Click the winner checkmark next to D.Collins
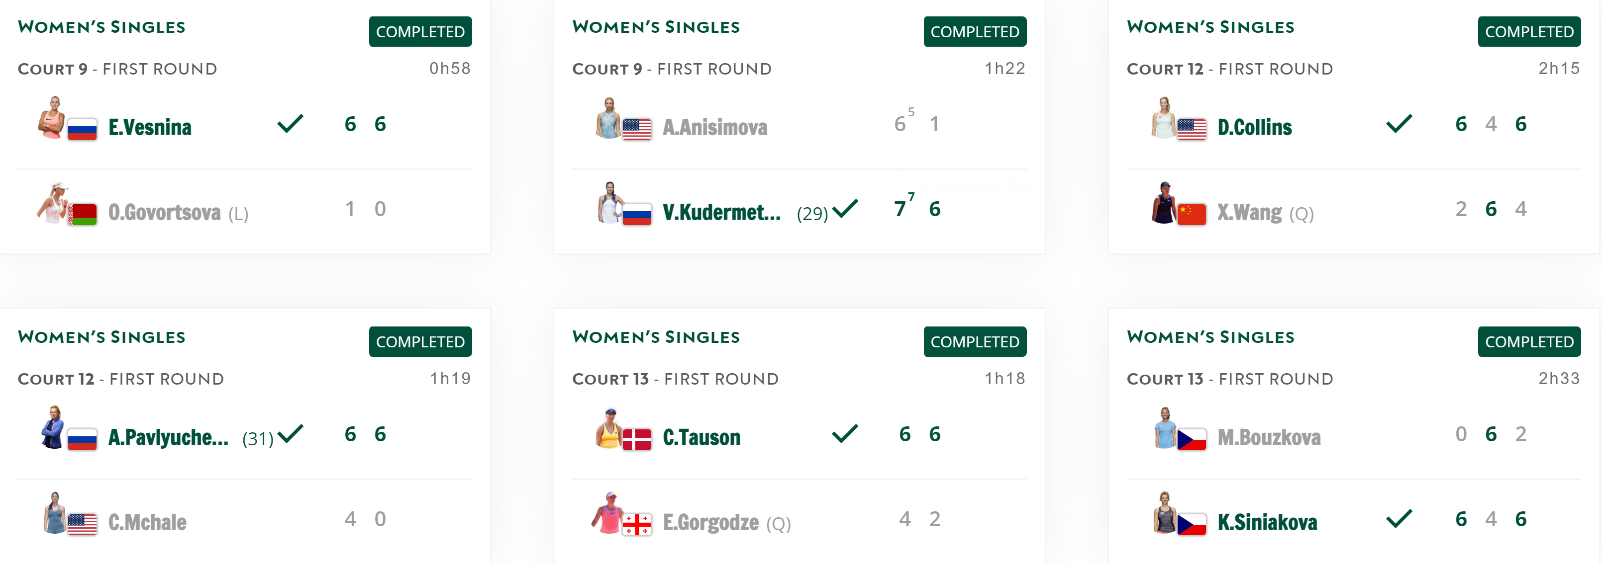This screenshot has width=1602, height=563. [x=1399, y=124]
